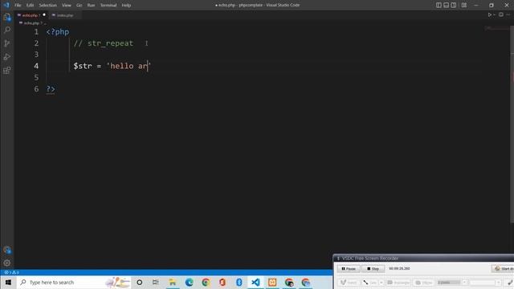Click the unsaved dot on echo.php tab
The width and height of the screenshot is (514, 289).
point(44,14)
